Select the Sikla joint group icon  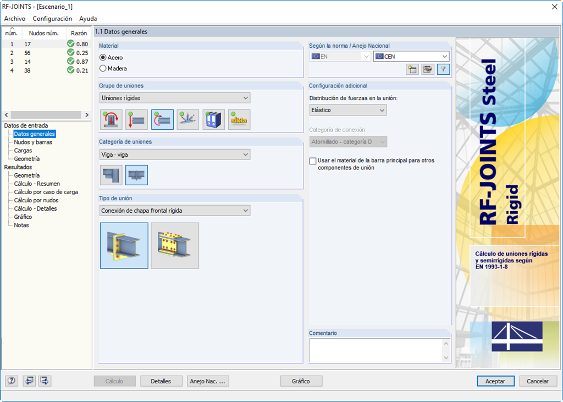(x=239, y=120)
